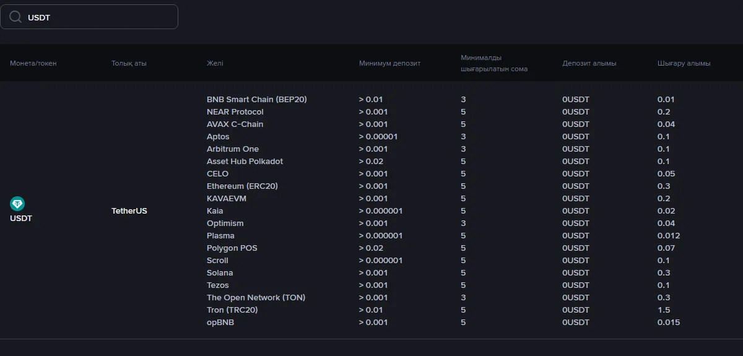
Task: Select the KAVAEVM network row
Action: click(x=227, y=198)
